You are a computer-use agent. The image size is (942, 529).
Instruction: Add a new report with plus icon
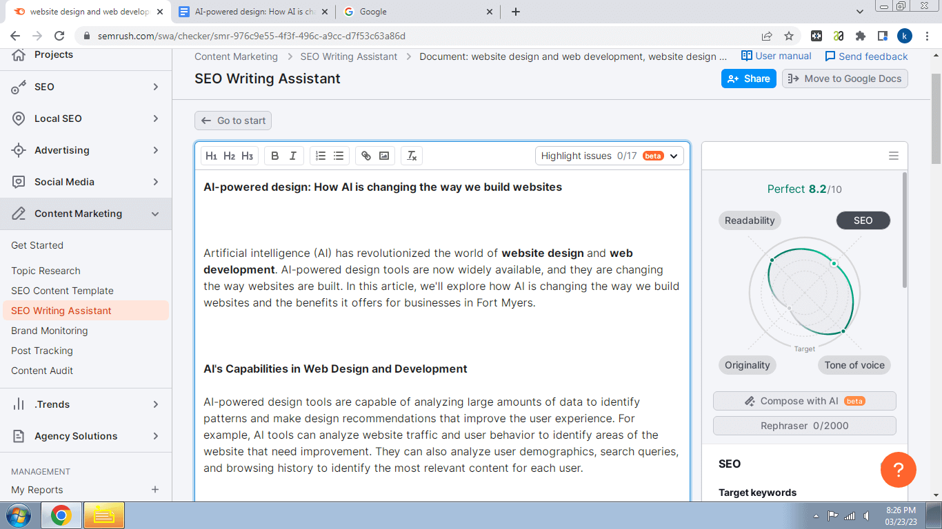click(155, 490)
